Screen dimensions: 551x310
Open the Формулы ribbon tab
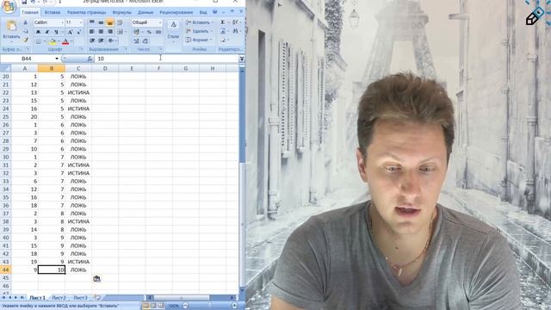121,12
